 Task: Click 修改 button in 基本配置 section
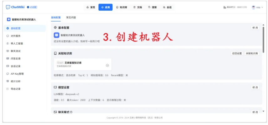255,28
